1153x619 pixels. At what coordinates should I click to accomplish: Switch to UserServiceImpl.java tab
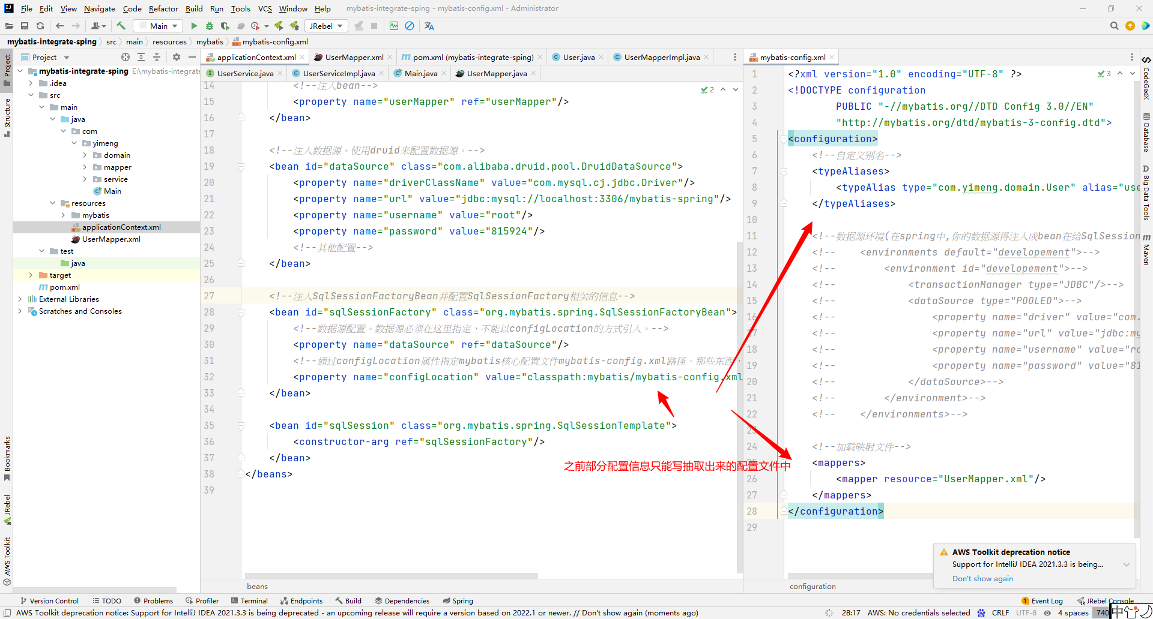tap(339, 73)
